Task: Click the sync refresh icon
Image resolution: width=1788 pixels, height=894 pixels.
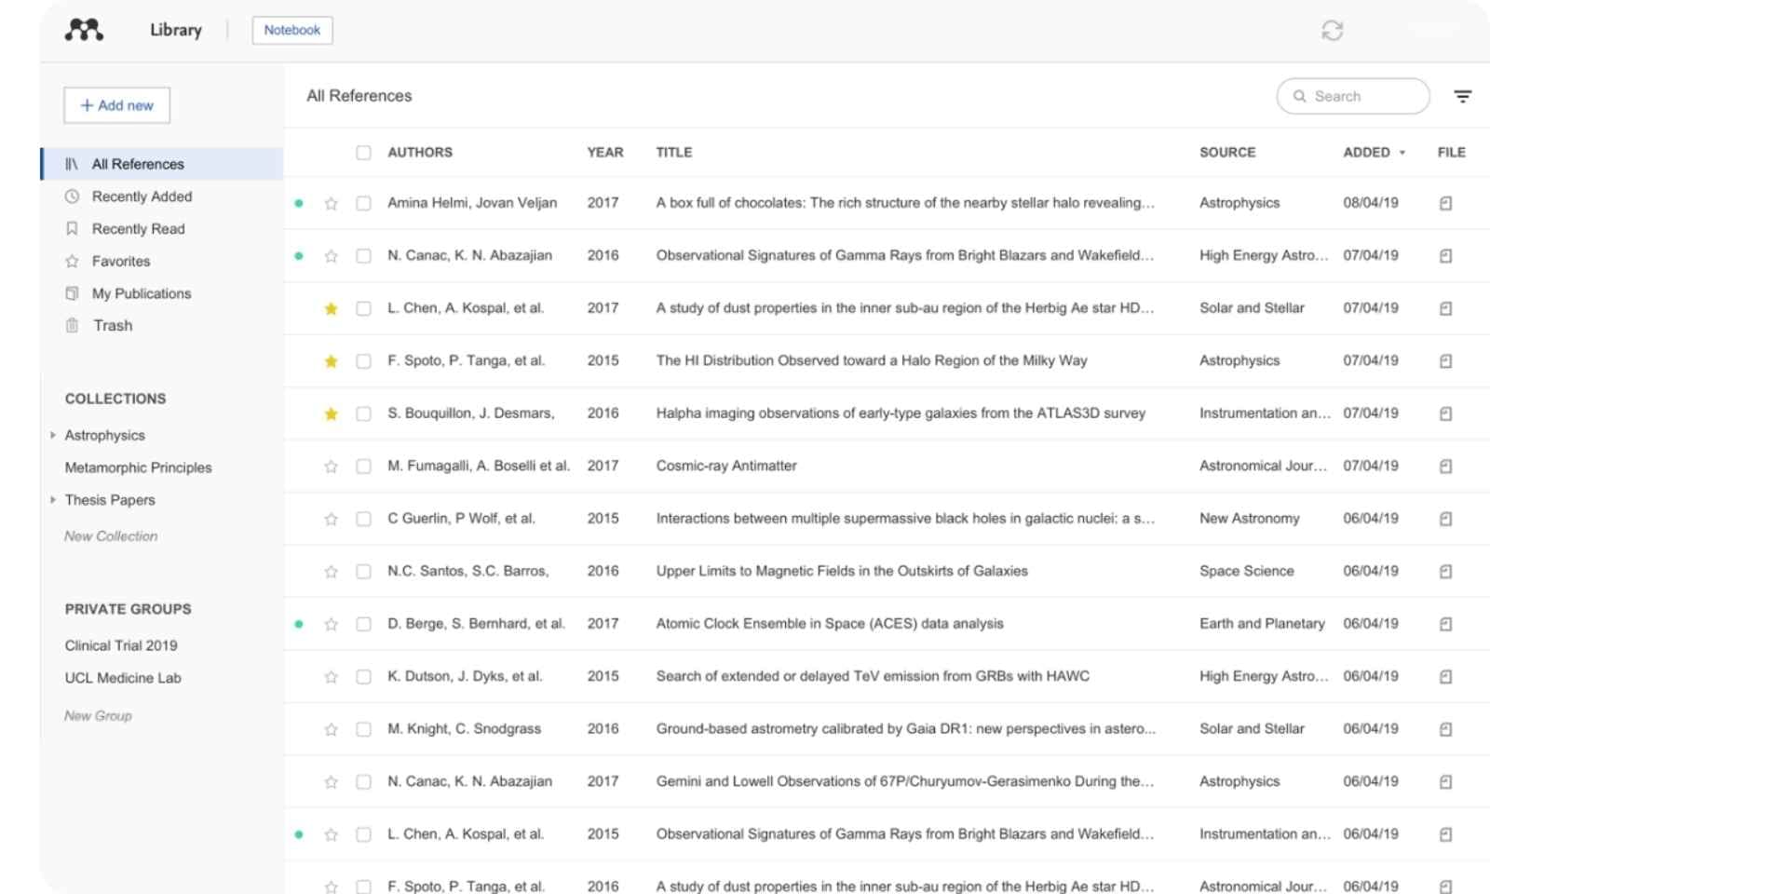Action: [x=1332, y=31]
